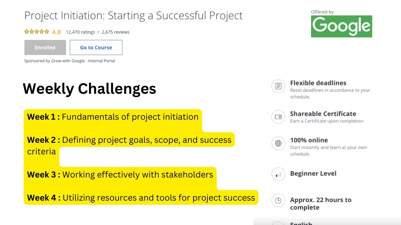
Task: Click the Weekly Challenges heading
Action: tap(89, 89)
